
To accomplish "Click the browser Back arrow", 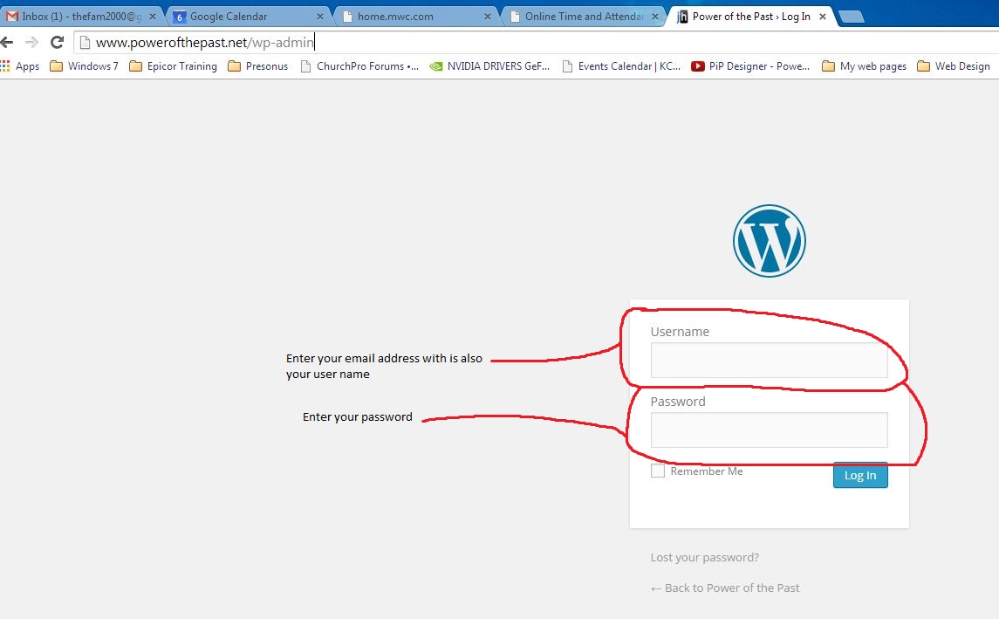I will pyautogui.click(x=7, y=43).
